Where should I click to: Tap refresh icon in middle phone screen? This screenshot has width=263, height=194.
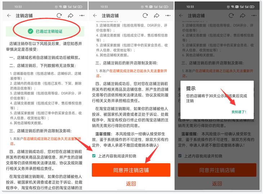tap(145, 15)
